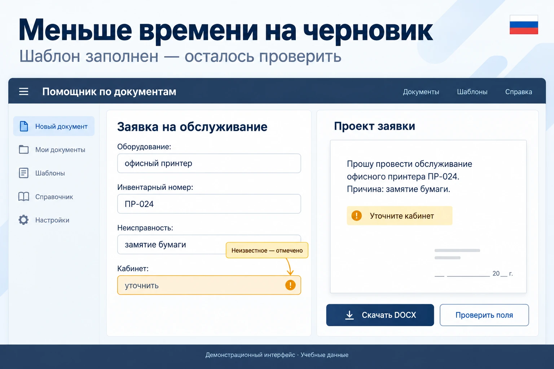Click the warning icon beside Уточните кабинет
This screenshot has height=369, width=554.
pyautogui.click(x=356, y=215)
